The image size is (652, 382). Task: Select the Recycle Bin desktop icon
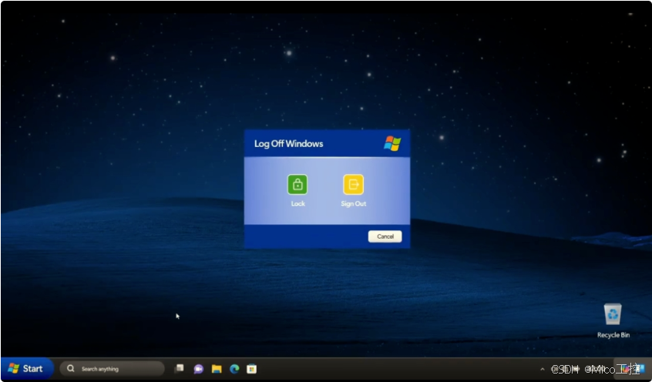point(613,320)
